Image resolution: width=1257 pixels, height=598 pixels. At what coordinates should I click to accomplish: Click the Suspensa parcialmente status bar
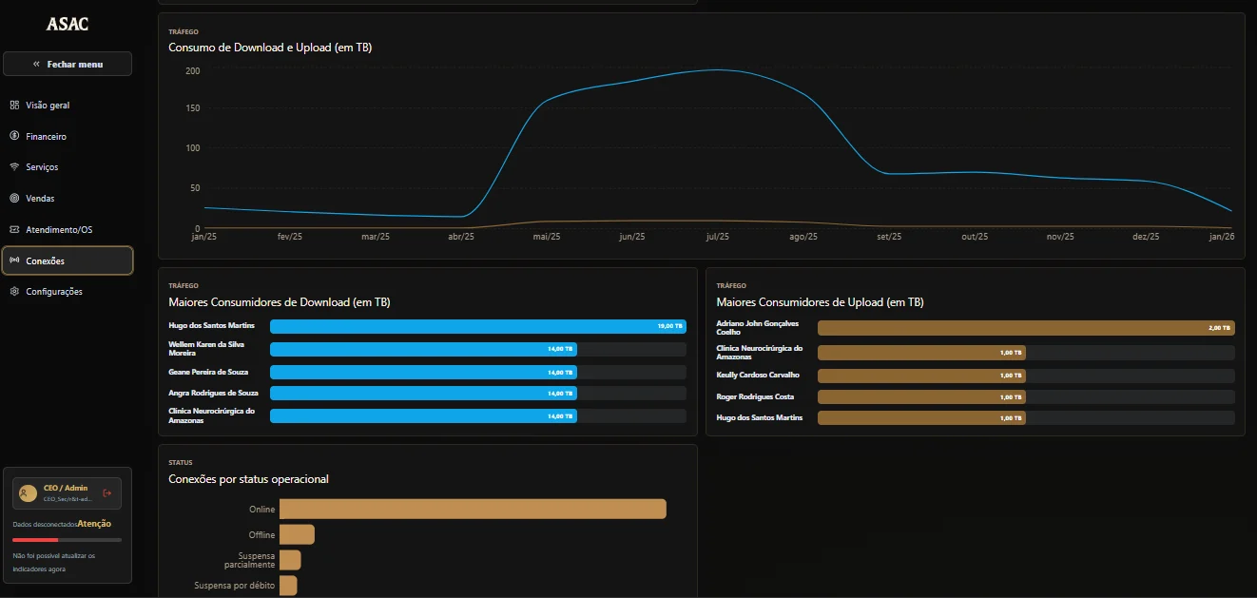pos(290,560)
